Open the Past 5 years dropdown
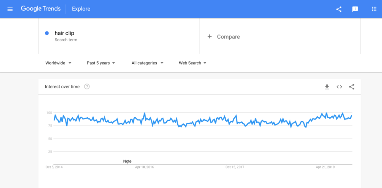This screenshot has width=382, height=188. coord(101,63)
